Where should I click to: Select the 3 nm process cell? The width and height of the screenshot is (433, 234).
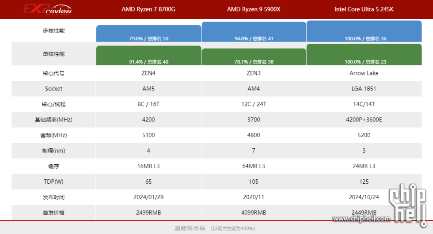click(364, 151)
